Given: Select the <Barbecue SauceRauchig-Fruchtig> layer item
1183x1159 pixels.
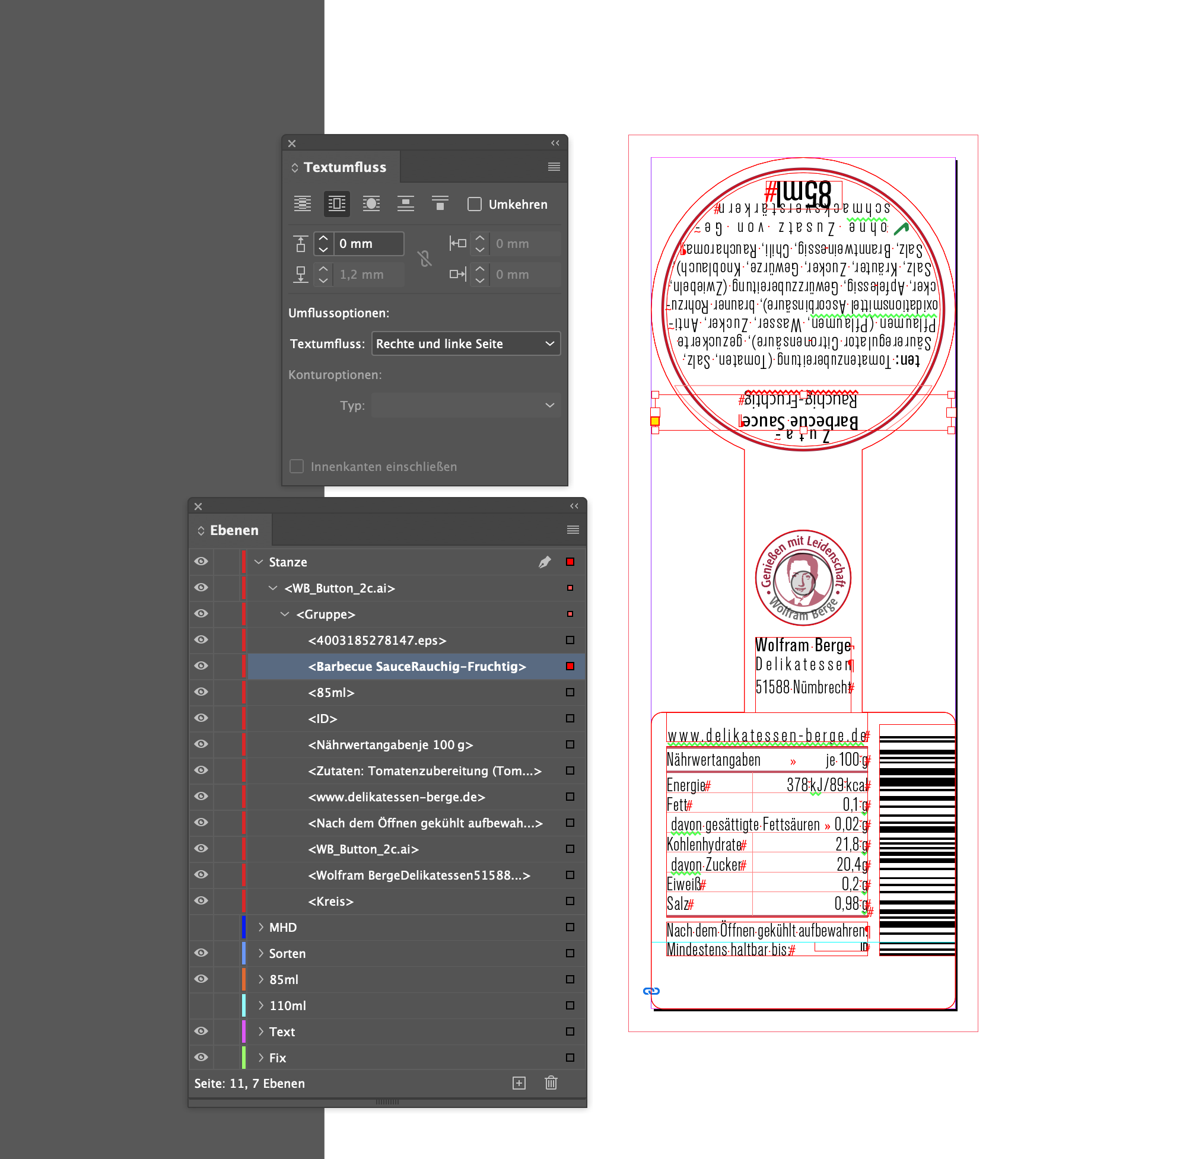Looking at the screenshot, I should point(416,666).
